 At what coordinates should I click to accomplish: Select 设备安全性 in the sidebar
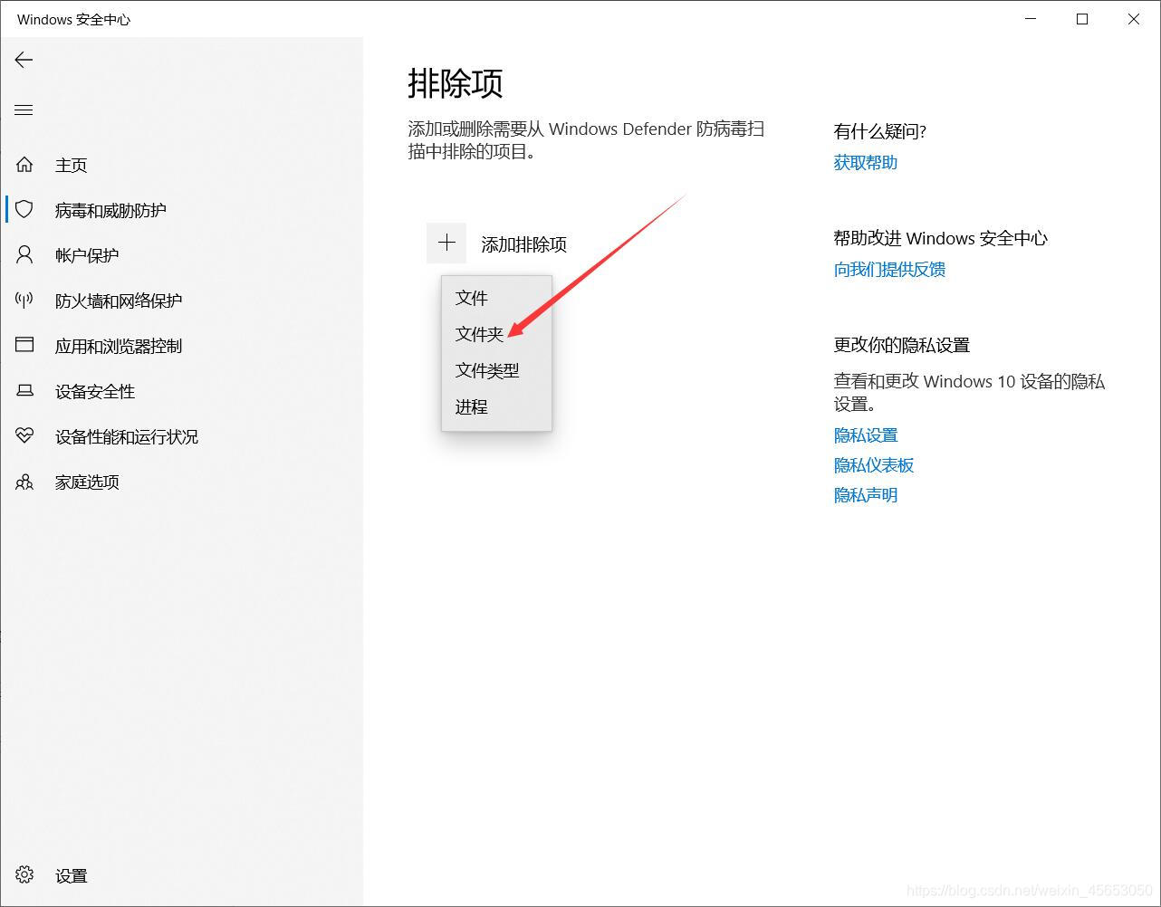click(x=181, y=391)
